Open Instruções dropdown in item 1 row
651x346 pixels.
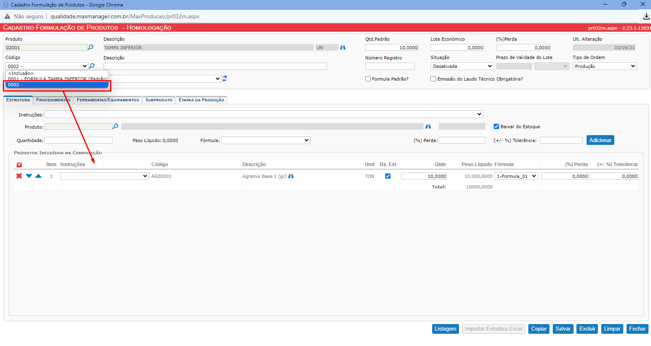coord(104,176)
